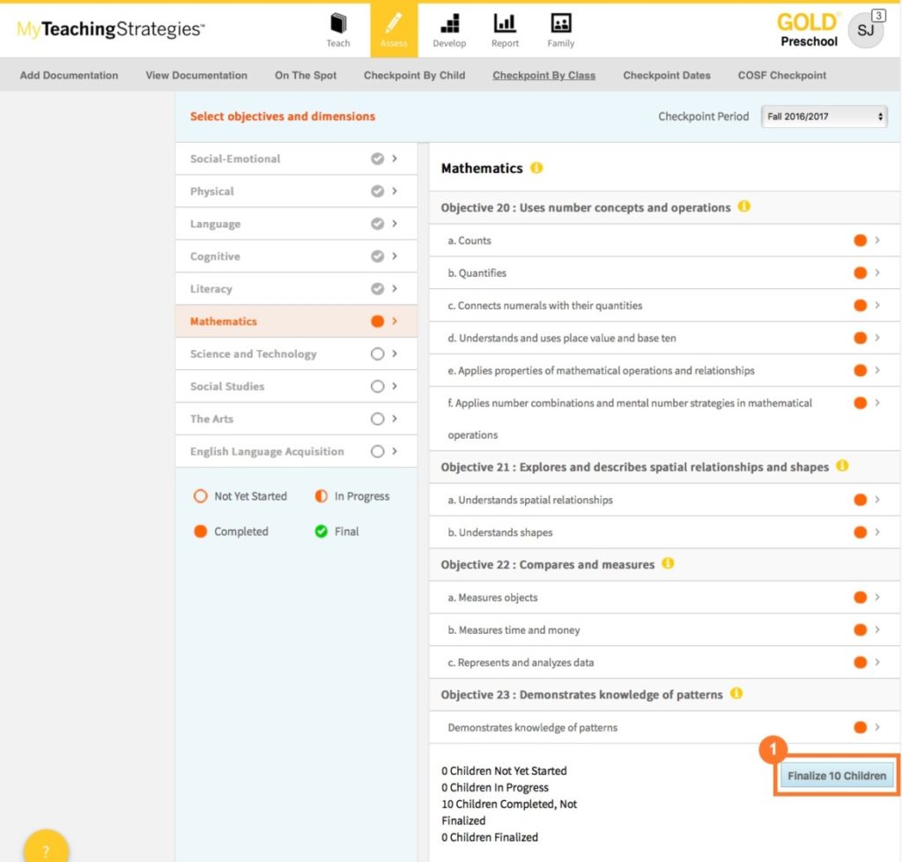
Task: Open the Checkpoint Period dropdown
Action: (x=824, y=116)
